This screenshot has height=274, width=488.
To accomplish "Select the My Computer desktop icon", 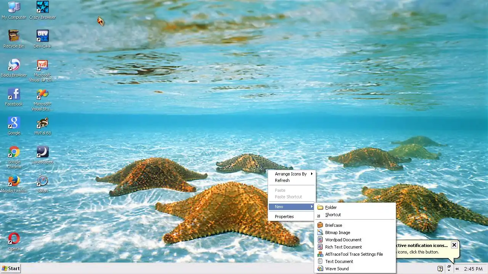I will coord(14,10).
